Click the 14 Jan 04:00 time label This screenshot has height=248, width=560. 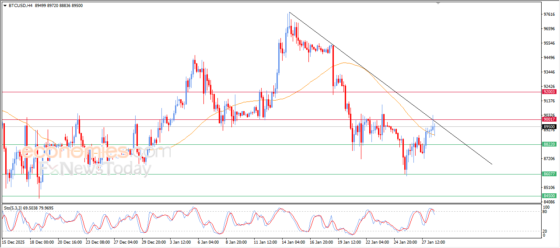[293, 242]
